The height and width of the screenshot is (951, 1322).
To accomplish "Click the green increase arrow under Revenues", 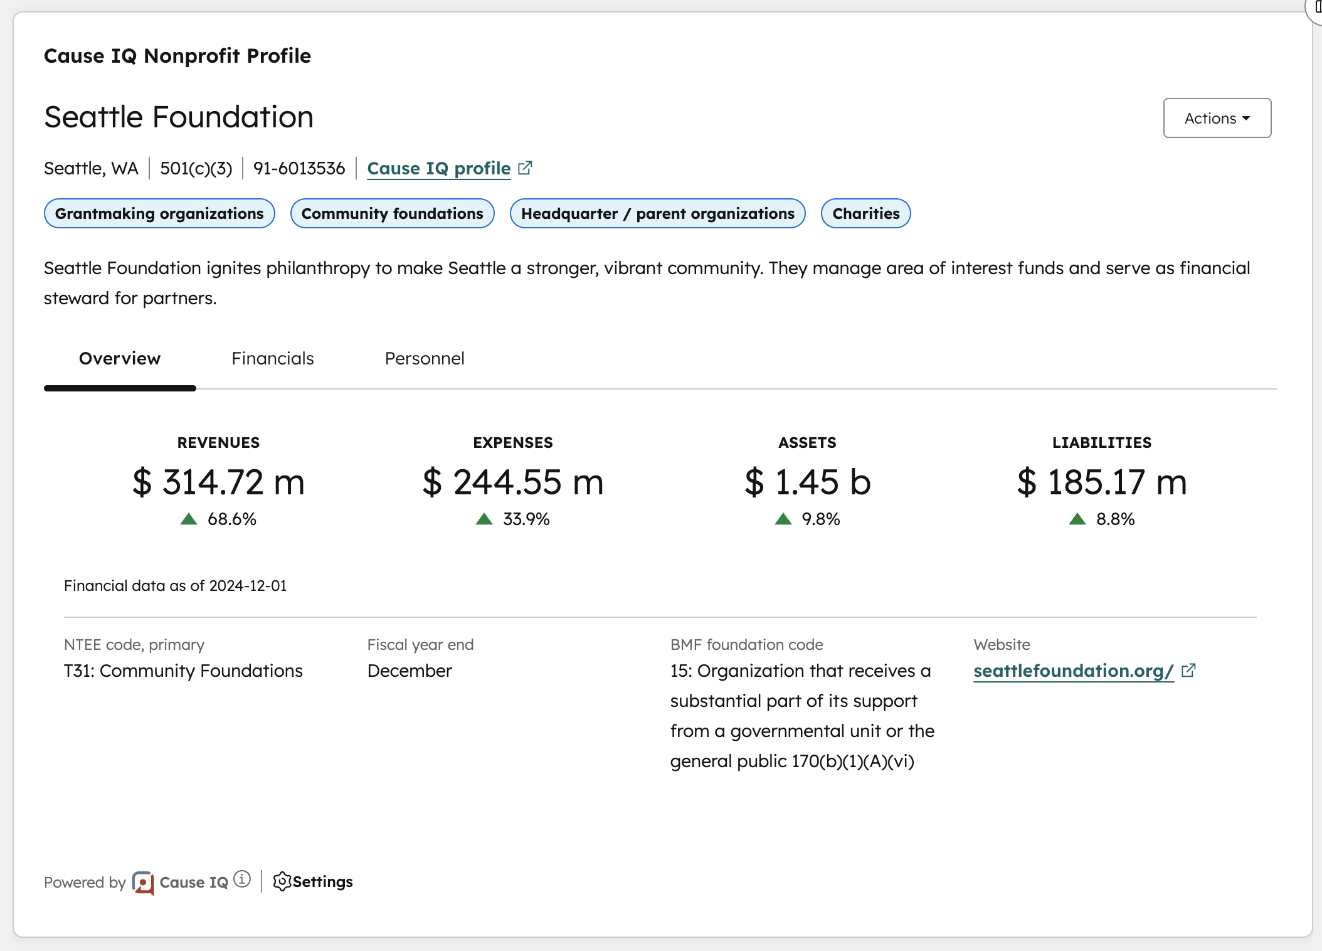I will click(190, 518).
